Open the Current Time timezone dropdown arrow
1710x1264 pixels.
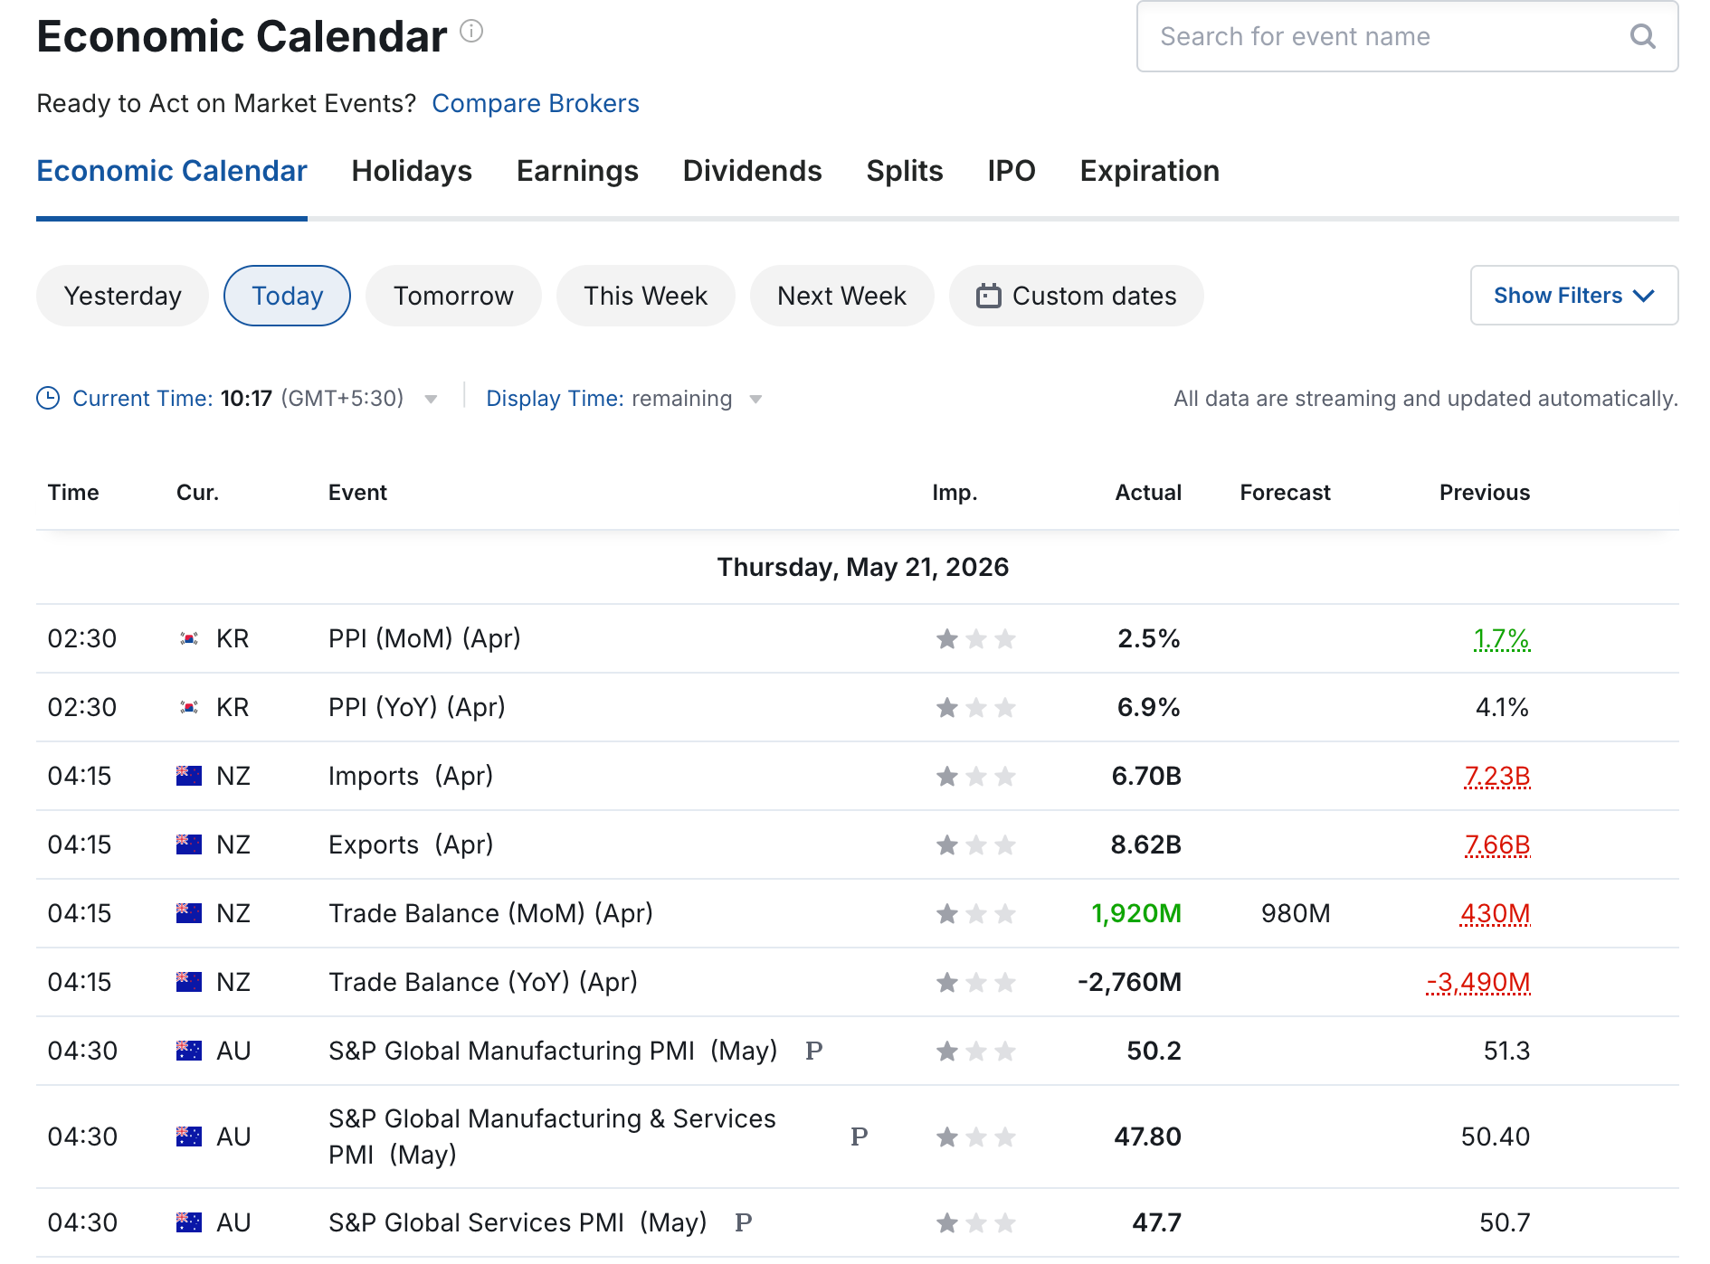tap(432, 400)
